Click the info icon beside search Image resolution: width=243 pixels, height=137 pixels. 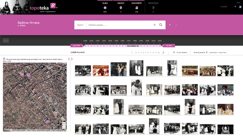point(176,25)
